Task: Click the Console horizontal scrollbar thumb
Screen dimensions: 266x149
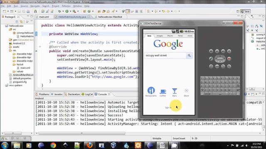Action: [82, 133]
